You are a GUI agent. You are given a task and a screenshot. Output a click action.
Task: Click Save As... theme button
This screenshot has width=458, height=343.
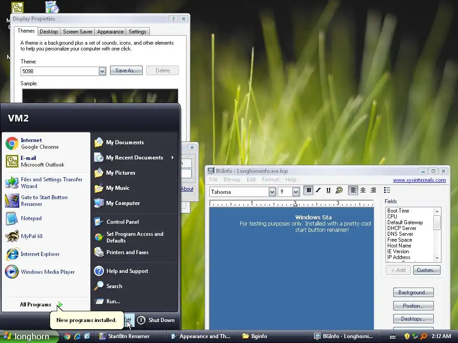[126, 71]
